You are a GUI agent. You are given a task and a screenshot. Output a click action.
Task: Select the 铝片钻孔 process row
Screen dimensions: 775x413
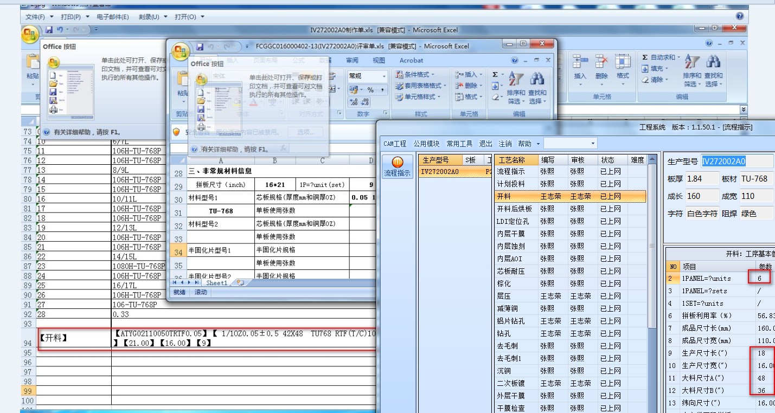pyautogui.click(x=570, y=321)
